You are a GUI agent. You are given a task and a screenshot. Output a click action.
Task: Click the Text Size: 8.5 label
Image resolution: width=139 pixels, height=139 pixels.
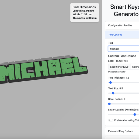(116, 88)
